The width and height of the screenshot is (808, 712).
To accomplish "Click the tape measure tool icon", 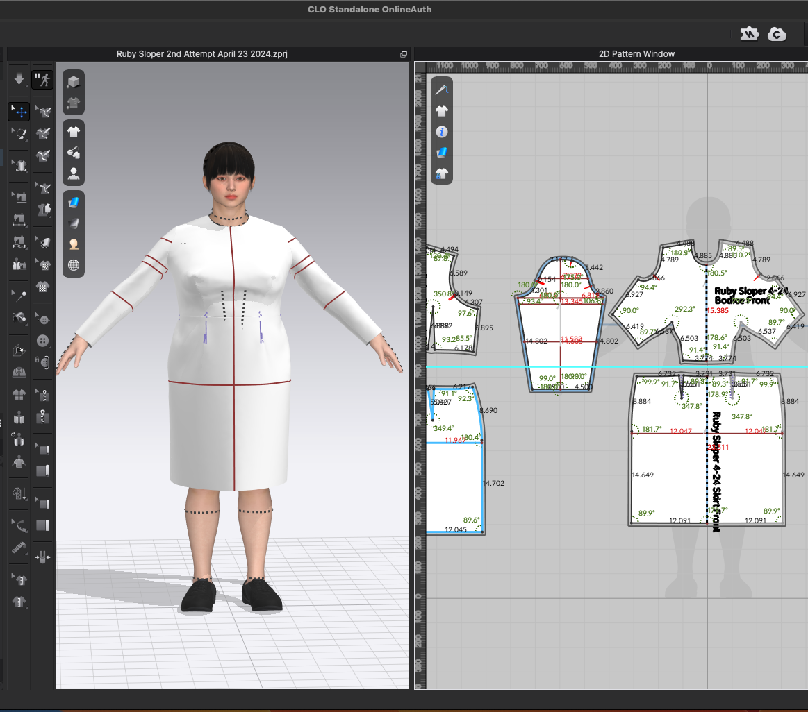I will click(19, 548).
